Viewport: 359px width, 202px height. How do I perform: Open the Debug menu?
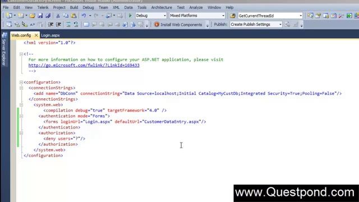(x=88, y=7)
